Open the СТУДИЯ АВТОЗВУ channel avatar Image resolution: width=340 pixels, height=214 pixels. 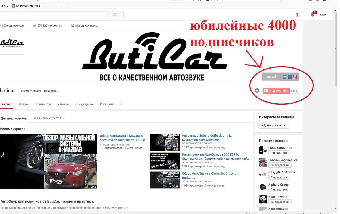(x=263, y=175)
